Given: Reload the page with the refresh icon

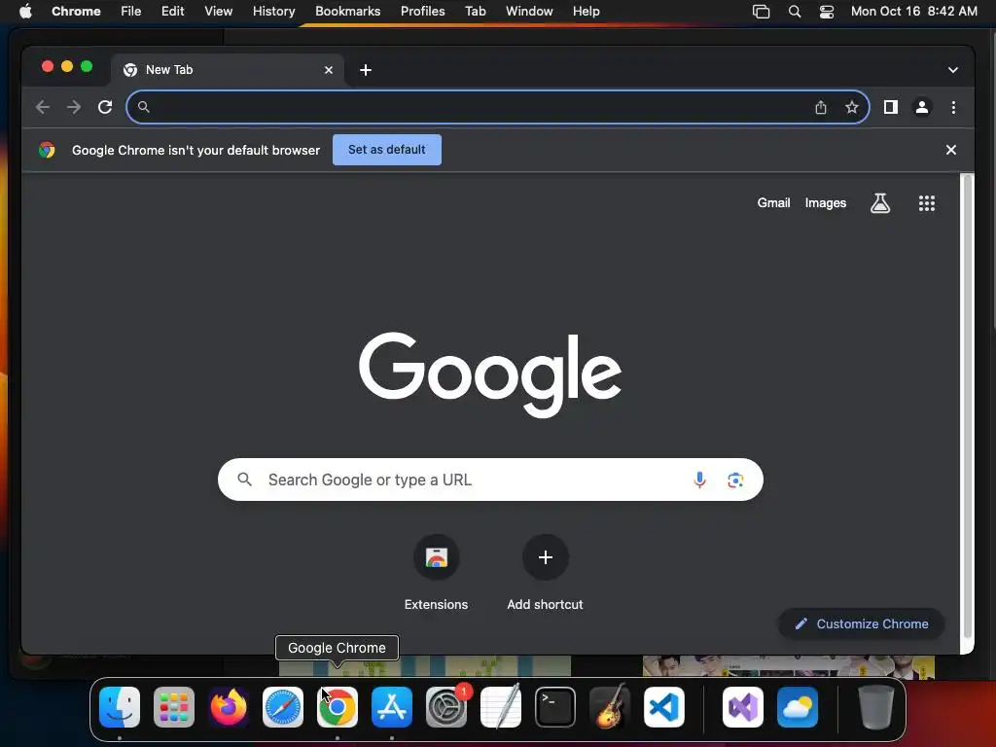Looking at the screenshot, I should click(x=105, y=107).
